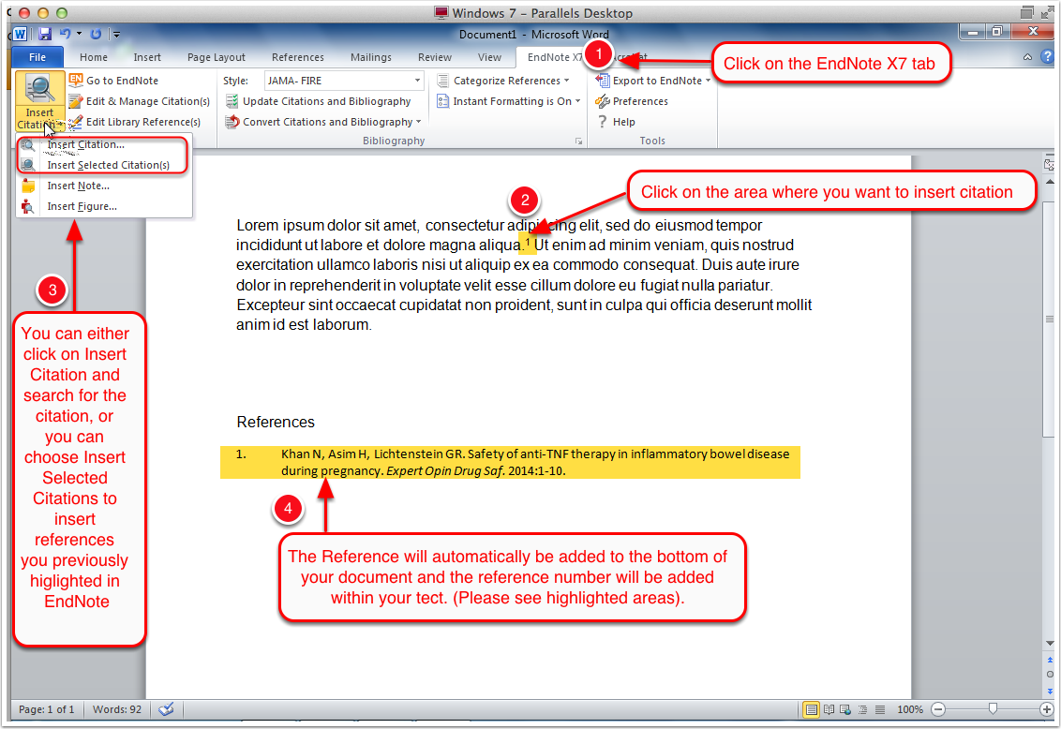Open EndNote Help
The width and height of the screenshot is (1061, 729).
[x=624, y=122]
